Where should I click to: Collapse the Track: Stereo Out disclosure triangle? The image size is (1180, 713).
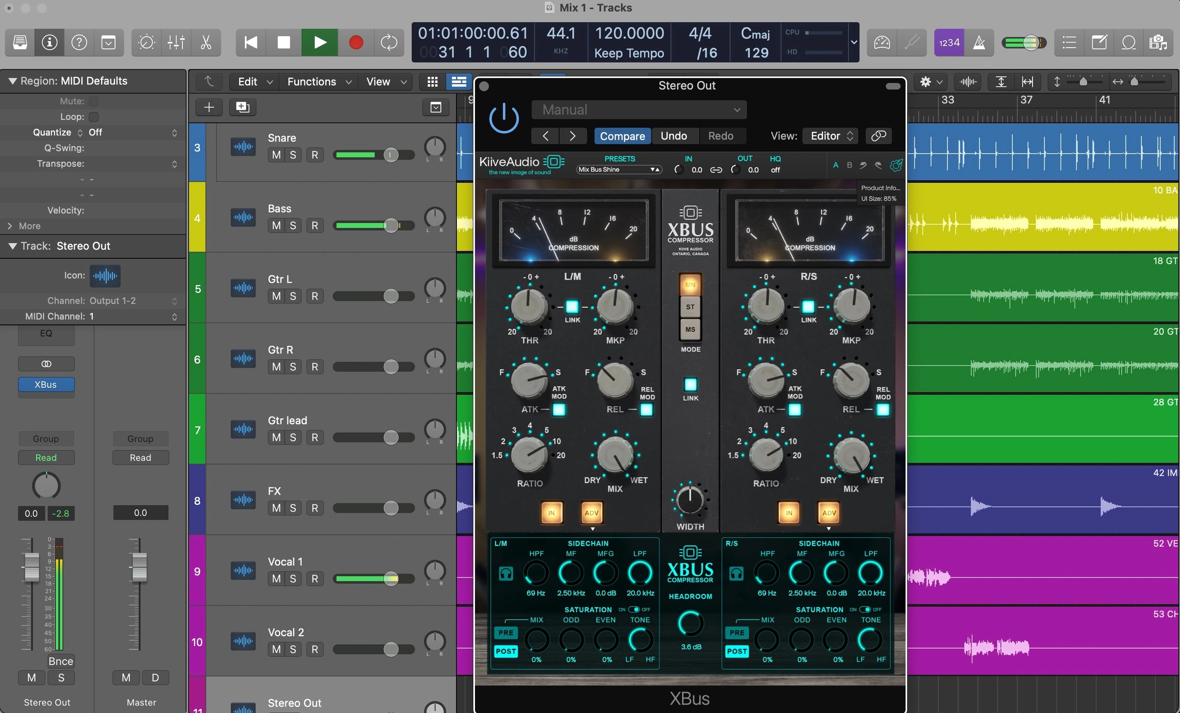(13, 246)
